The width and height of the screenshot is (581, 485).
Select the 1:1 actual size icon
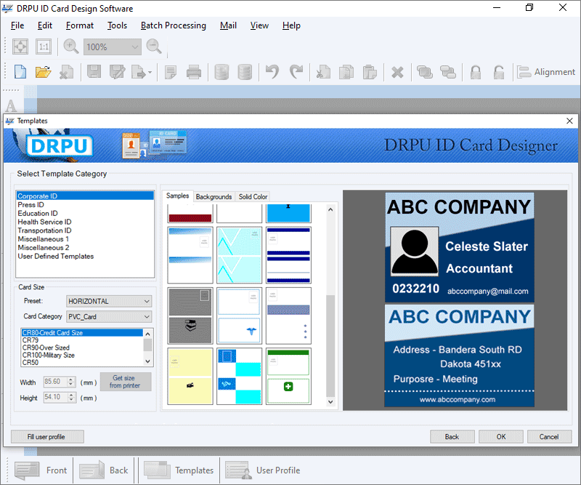[x=44, y=47]
